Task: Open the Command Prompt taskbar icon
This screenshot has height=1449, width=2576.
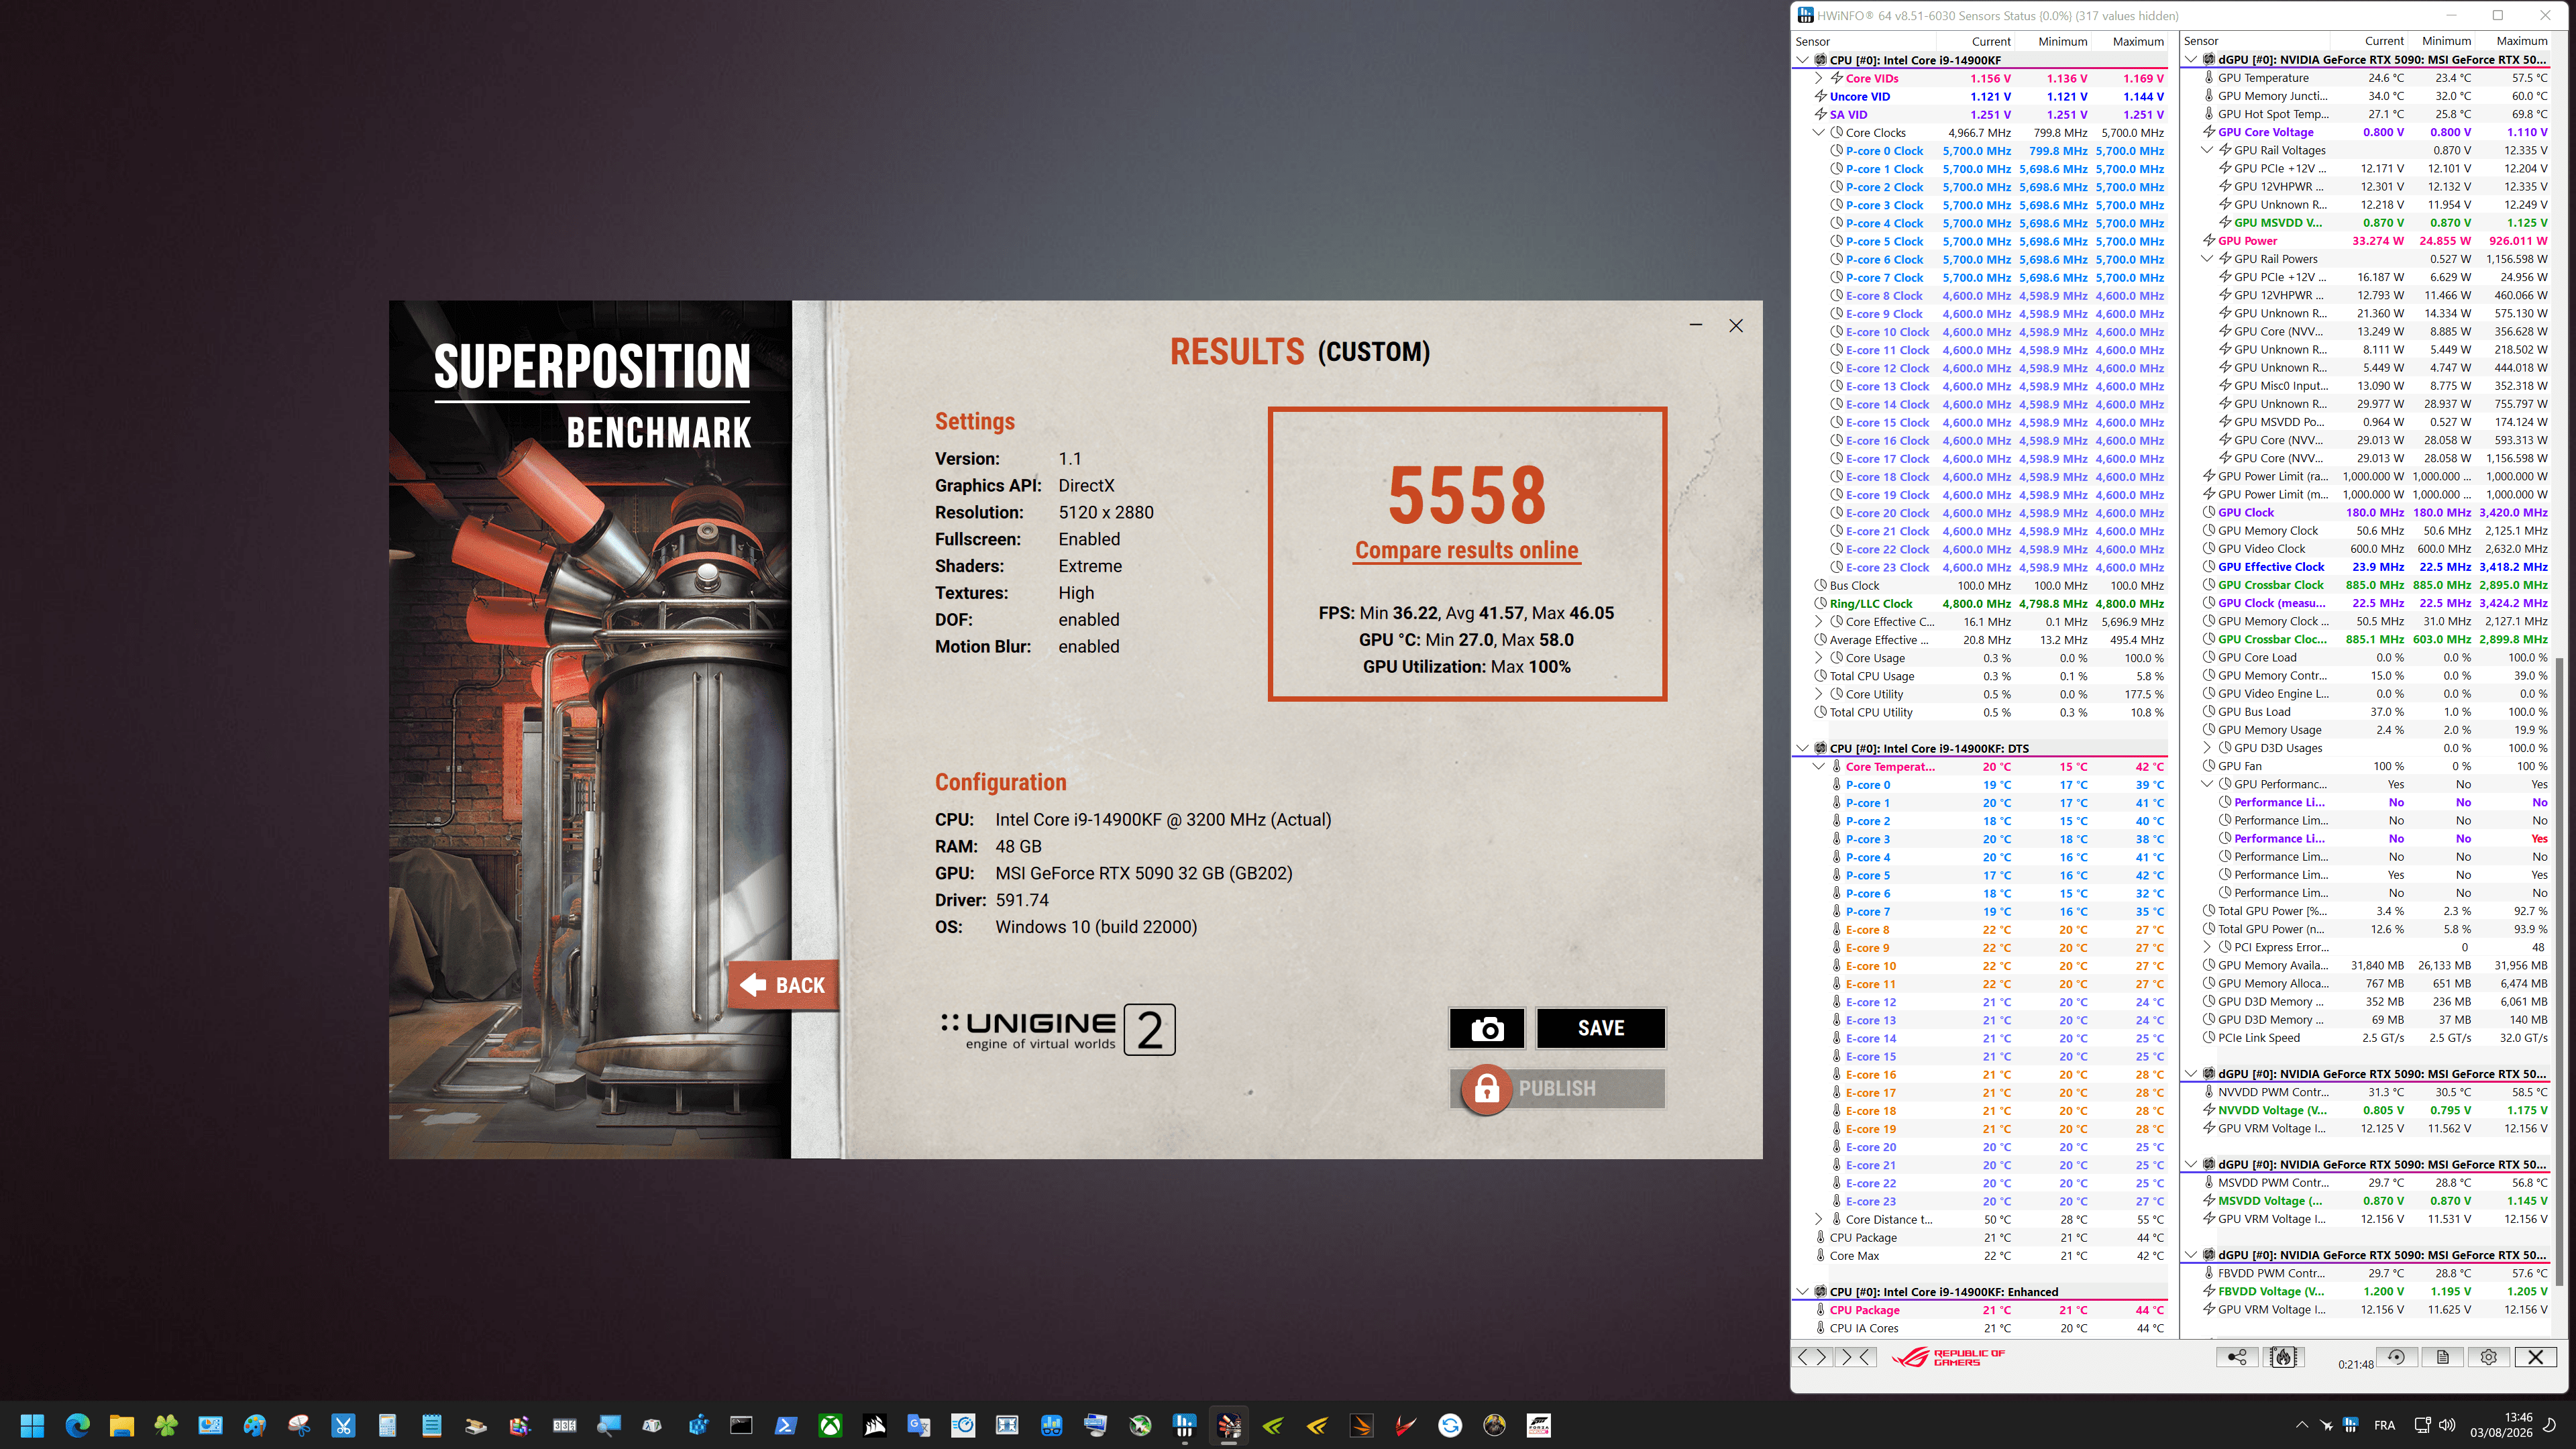Action: pos(741,1425)
